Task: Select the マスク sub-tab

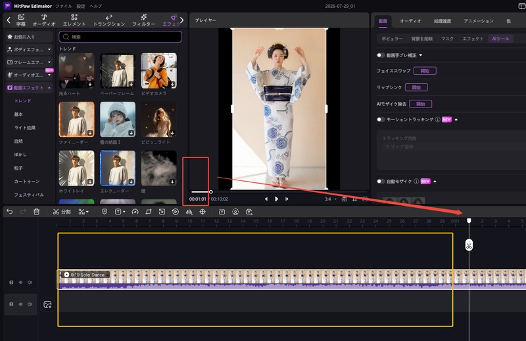Action: click(448, 39)
